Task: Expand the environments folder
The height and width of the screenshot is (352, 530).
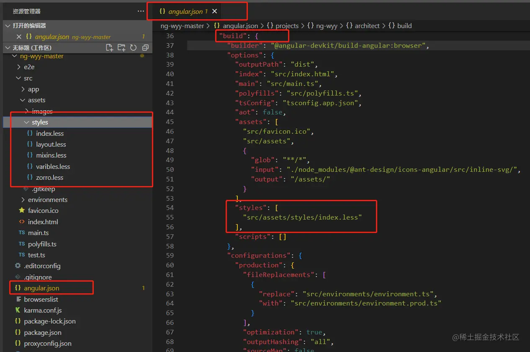Action: pos(44,200)
